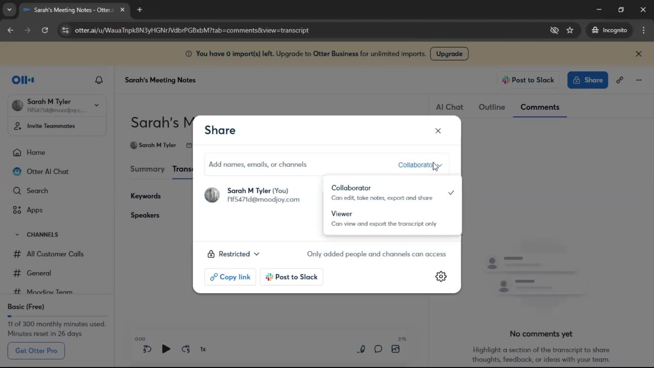Screen dimensions: 654x368
Task: Dismiss the upgrade banner
Action: 639,54
